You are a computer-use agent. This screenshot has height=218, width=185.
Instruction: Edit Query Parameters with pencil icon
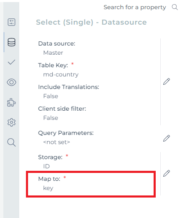(167, 138)
